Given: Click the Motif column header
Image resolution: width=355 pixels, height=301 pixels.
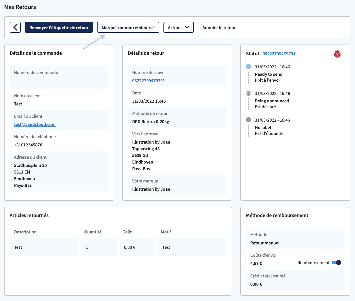Looking at the screenshot, I should 166,232.
